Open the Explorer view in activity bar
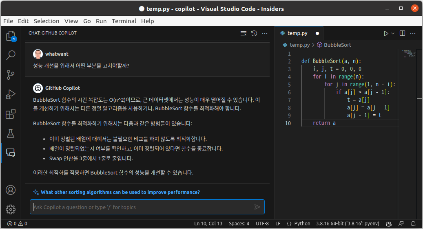Image resolution: width=423 pixels, height=229 pixels. point(11,36)
